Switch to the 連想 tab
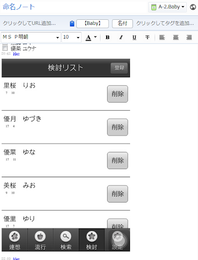 15,240
